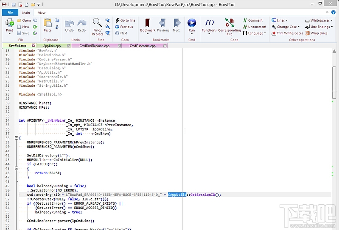Click the Print icon in File group

click(9, 24)
